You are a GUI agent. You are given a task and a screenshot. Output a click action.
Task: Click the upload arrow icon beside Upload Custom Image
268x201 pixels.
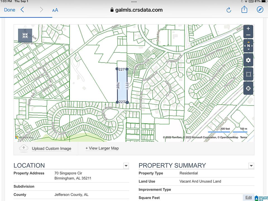click(24, 148)
